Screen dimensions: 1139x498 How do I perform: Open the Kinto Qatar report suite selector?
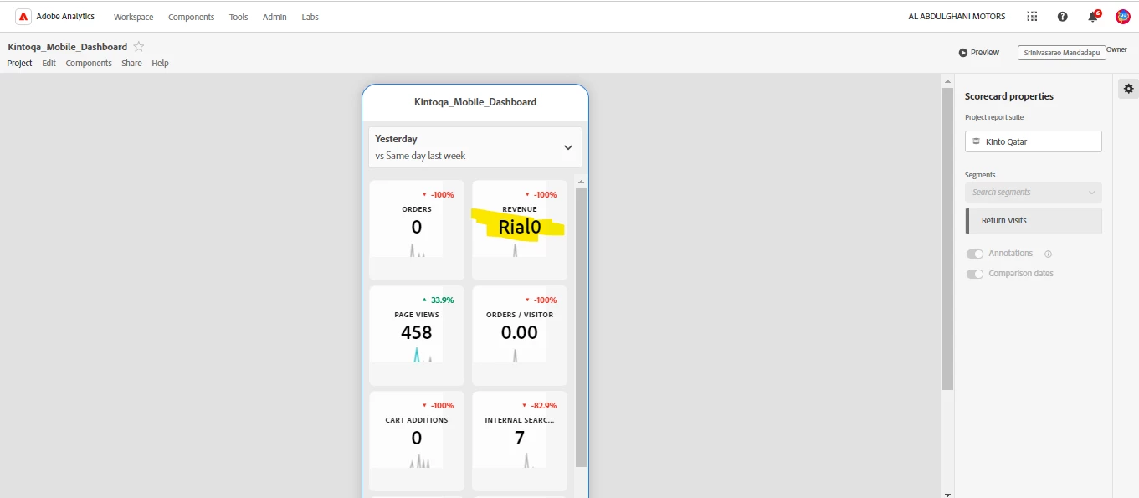click(1033, 141)
